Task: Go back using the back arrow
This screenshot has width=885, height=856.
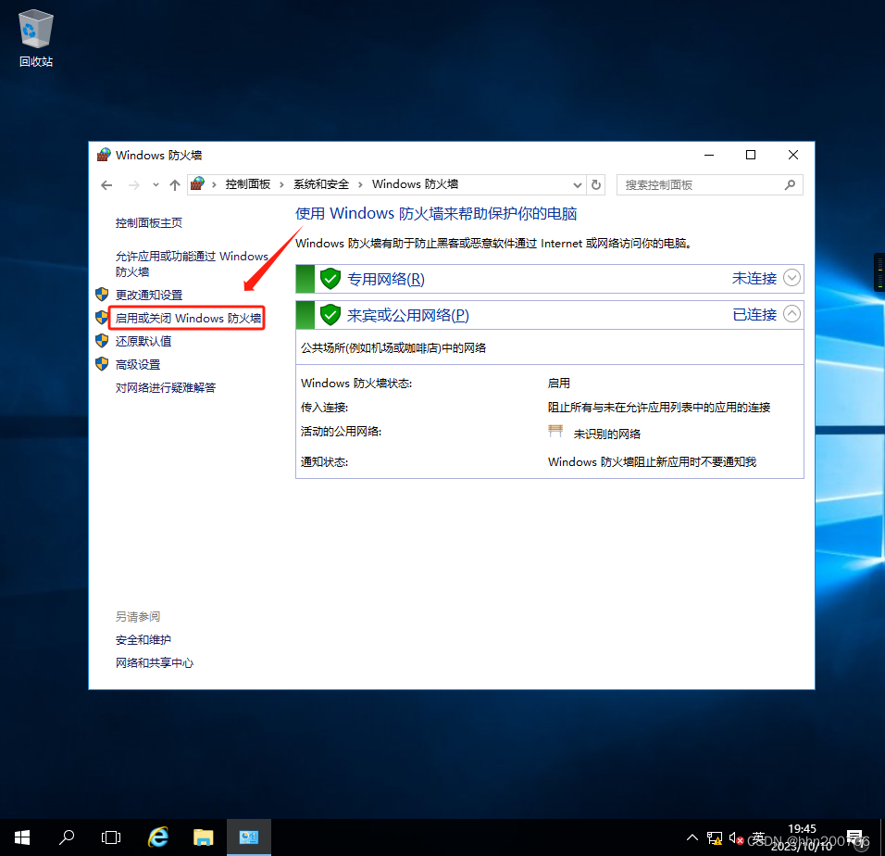Action: [106, 185]
